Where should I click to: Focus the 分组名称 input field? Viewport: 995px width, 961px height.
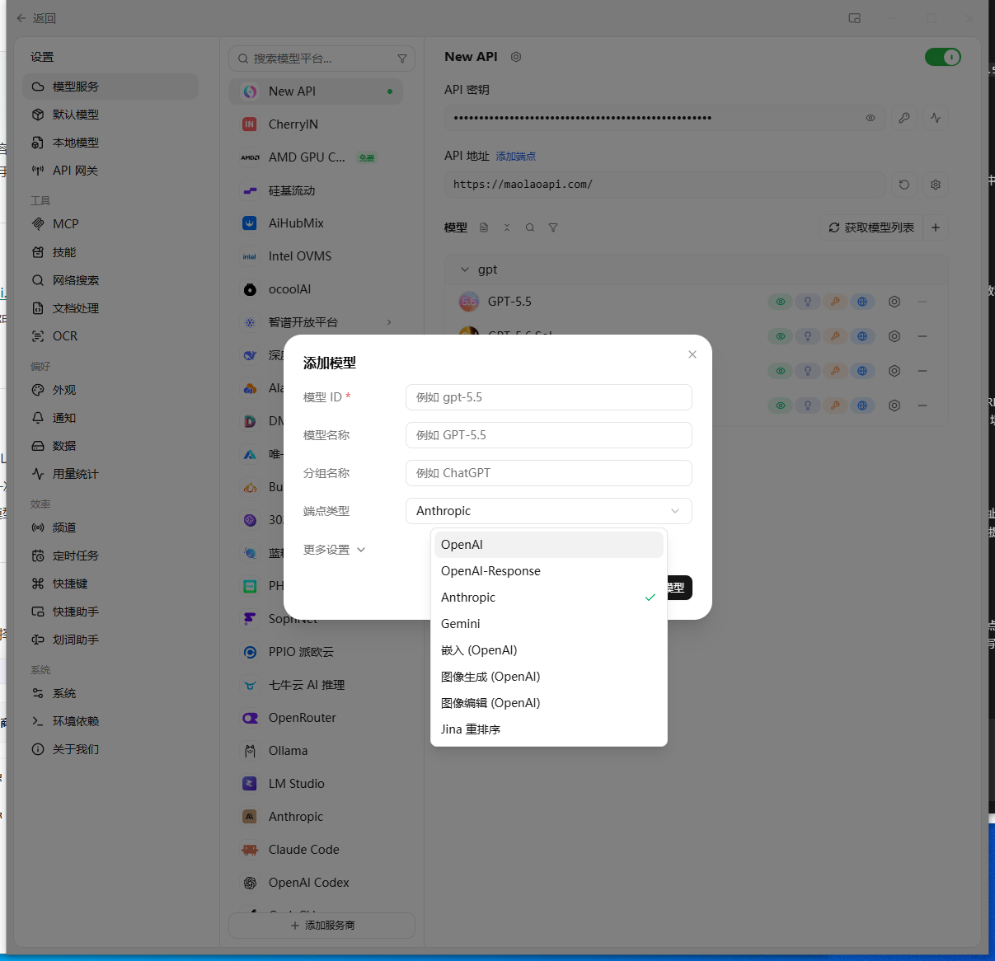pos(549,473)
